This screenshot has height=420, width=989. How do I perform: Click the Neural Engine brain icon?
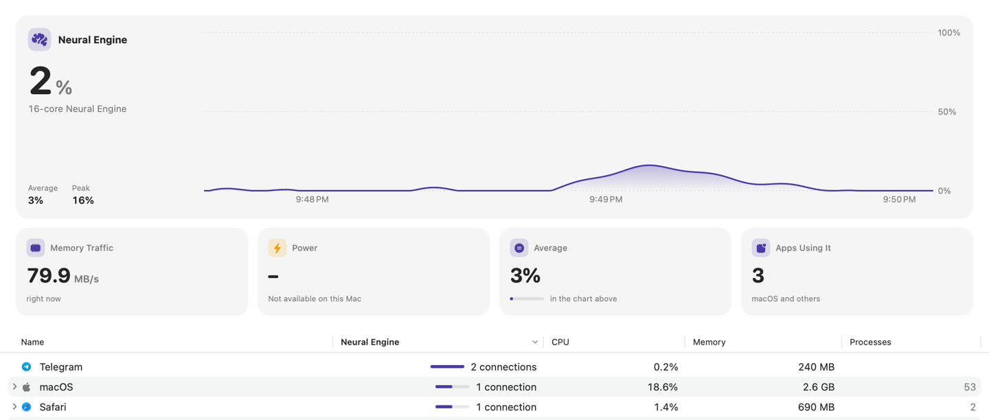(x=39, y=40)
